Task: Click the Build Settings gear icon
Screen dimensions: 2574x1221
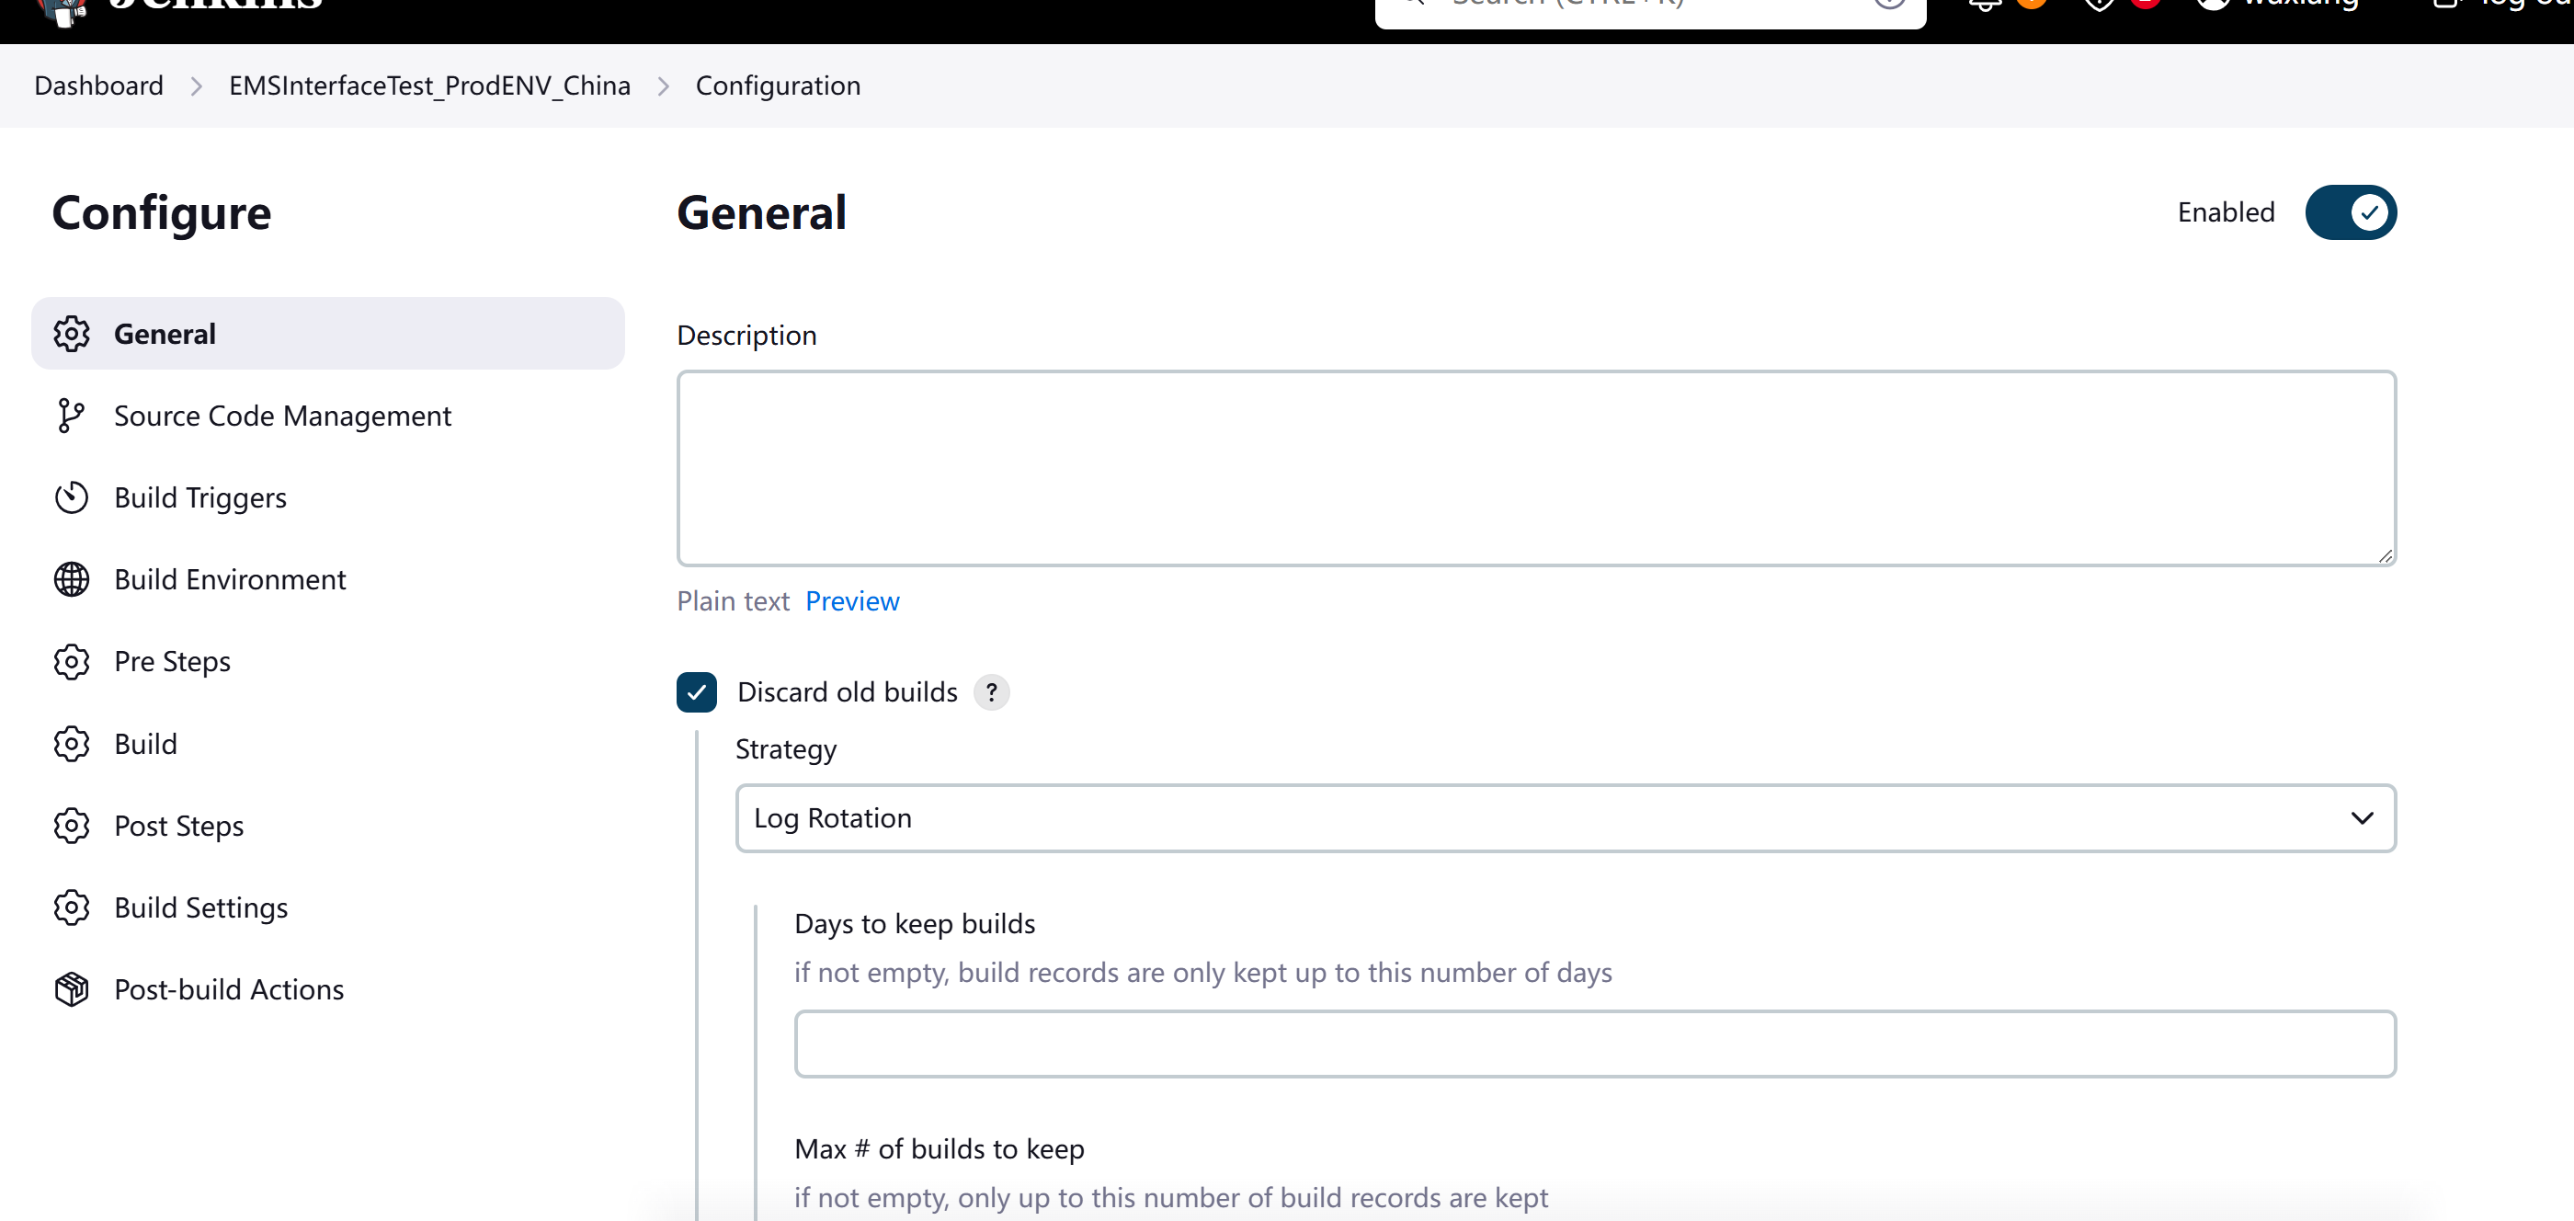Action: tap(72, 907)
